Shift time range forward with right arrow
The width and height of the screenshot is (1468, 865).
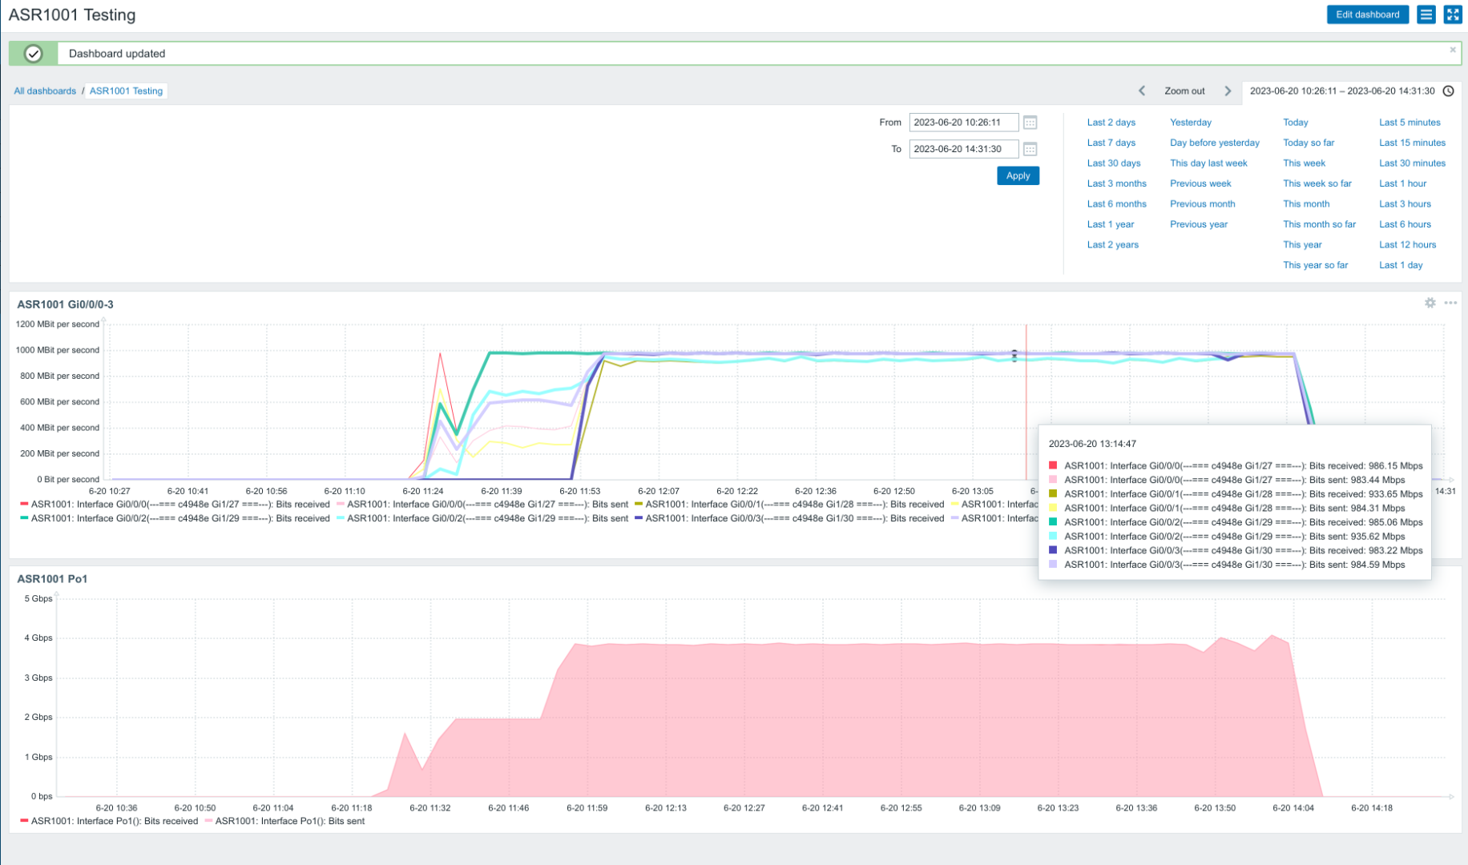tap(1228, 91)
